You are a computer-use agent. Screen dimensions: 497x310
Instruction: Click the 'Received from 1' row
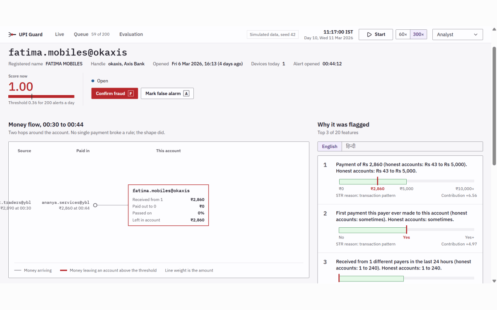(169, 200)
